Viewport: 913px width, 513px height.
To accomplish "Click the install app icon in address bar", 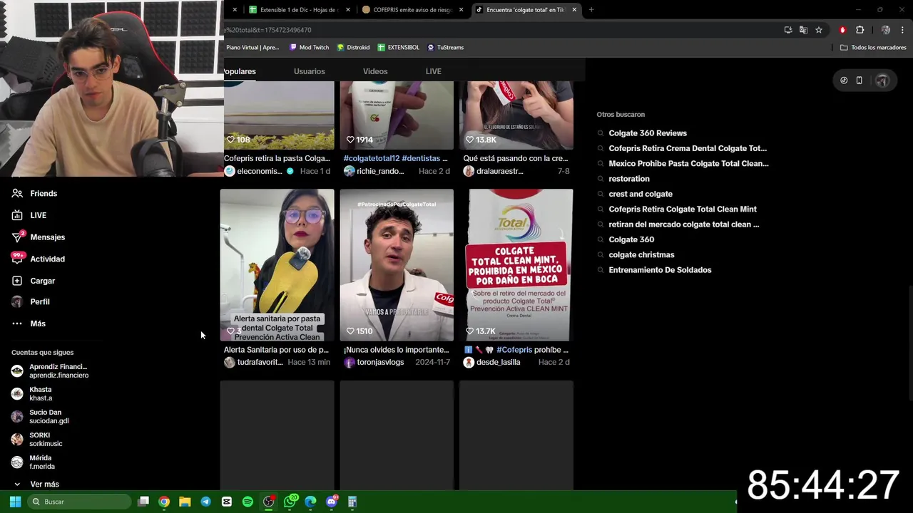I will (x=788, y=30).
